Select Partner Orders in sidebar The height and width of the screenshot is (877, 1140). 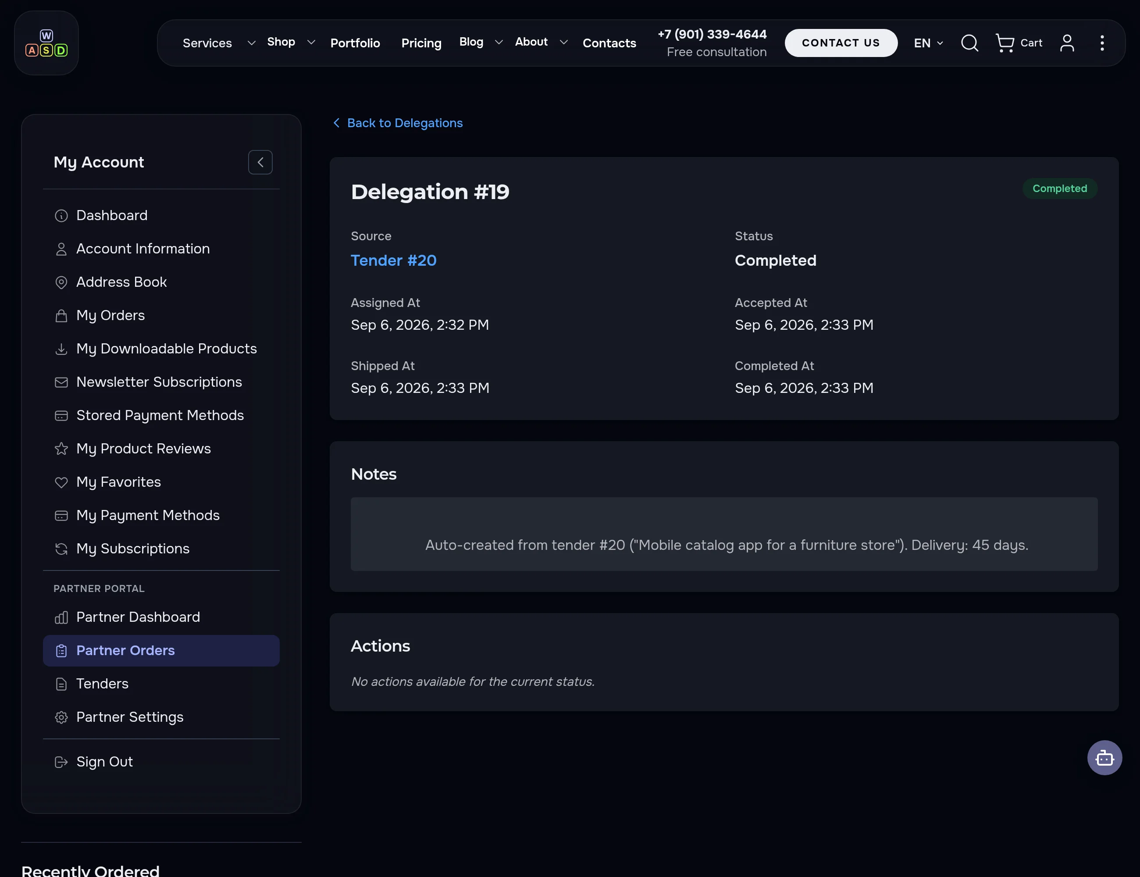click(x=161, y=650)
